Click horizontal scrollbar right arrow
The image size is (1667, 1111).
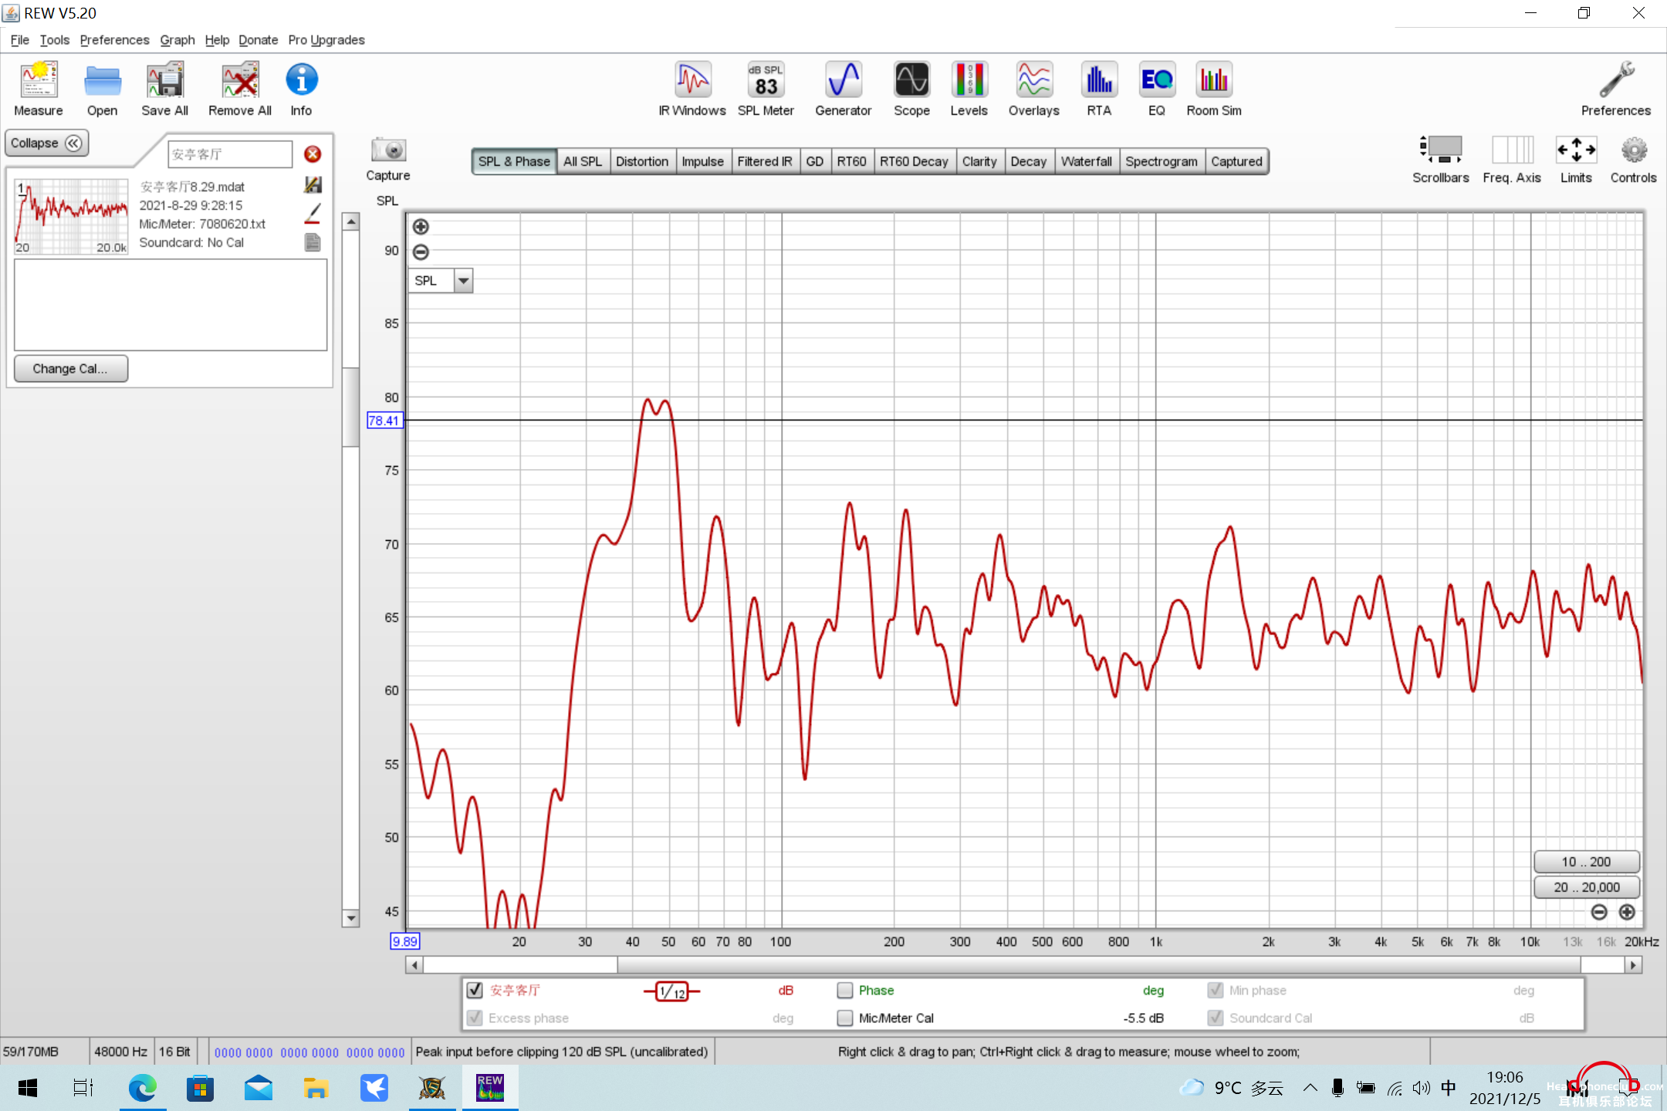1633,965
